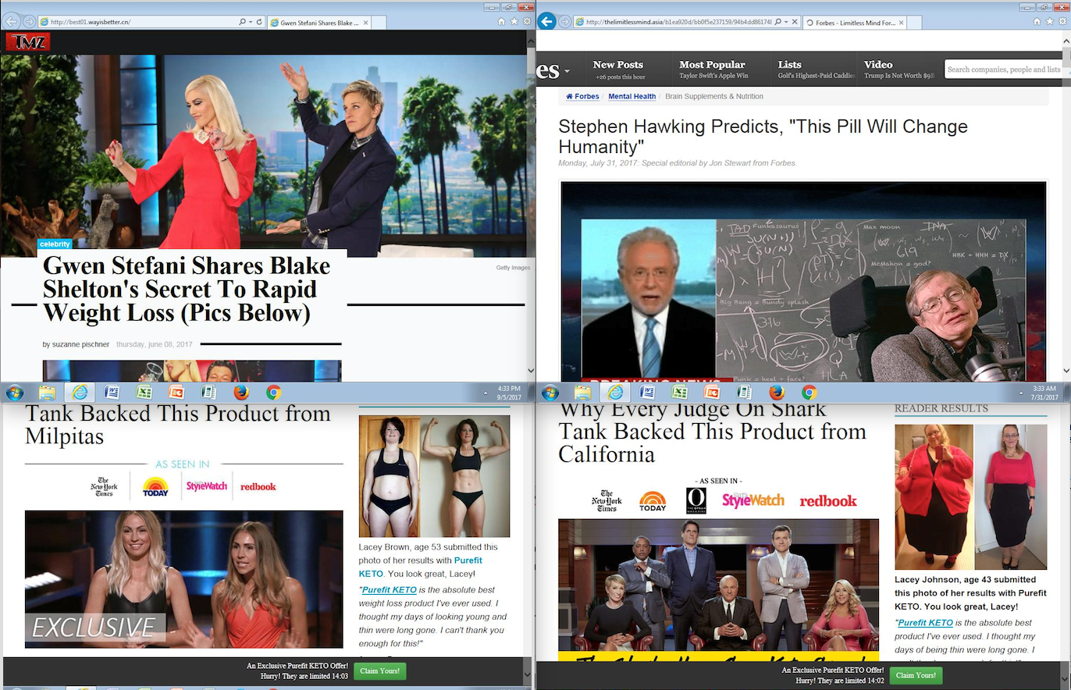Click the Forbes breadcrumb link

582,97
